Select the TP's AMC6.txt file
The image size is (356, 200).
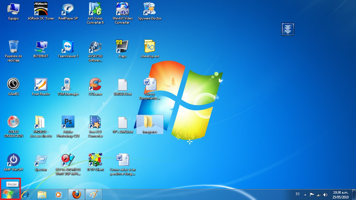click(122, 125)
